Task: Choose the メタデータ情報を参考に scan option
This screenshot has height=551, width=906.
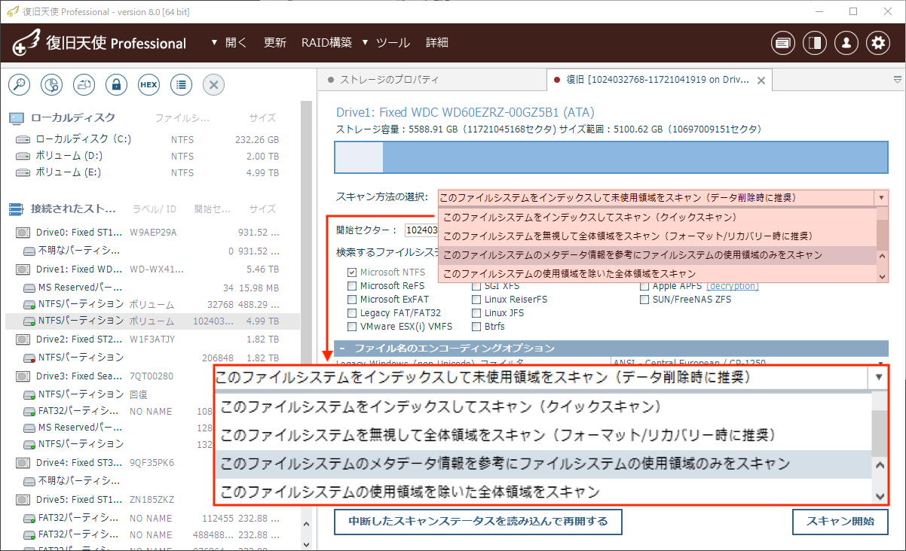Action: click(x=657, y=255)
